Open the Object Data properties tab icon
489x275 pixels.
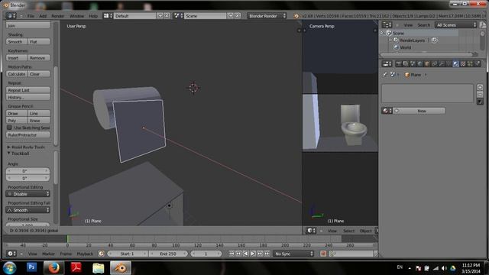[x=449, y=64]
